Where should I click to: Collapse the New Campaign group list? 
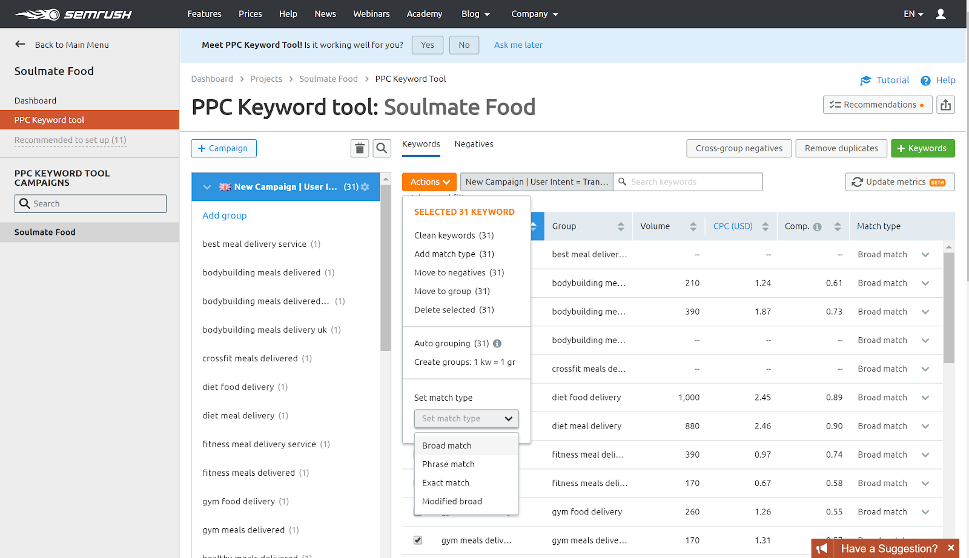(x=207, y=187)
